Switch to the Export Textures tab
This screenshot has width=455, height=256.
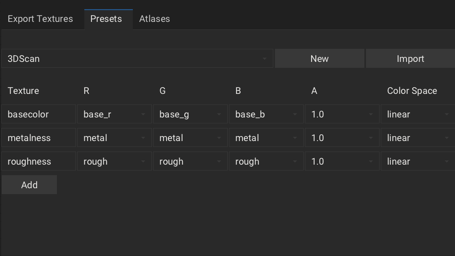(40, 19)
